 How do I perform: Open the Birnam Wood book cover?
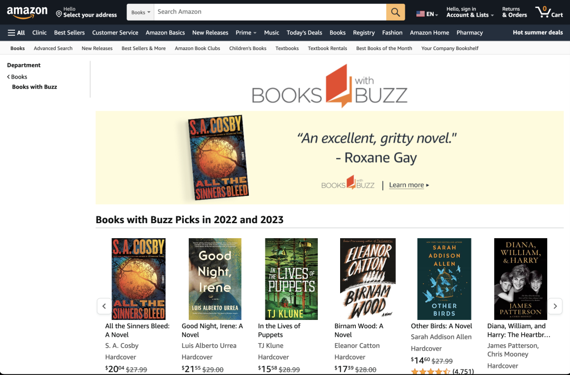point(367,279)
